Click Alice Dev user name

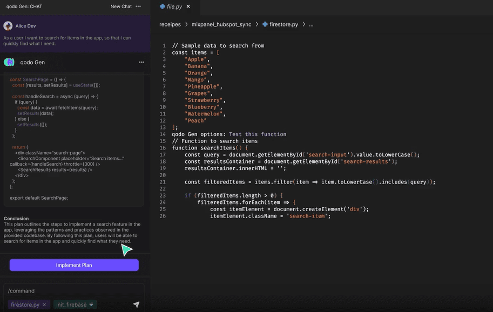click(25, 26)
